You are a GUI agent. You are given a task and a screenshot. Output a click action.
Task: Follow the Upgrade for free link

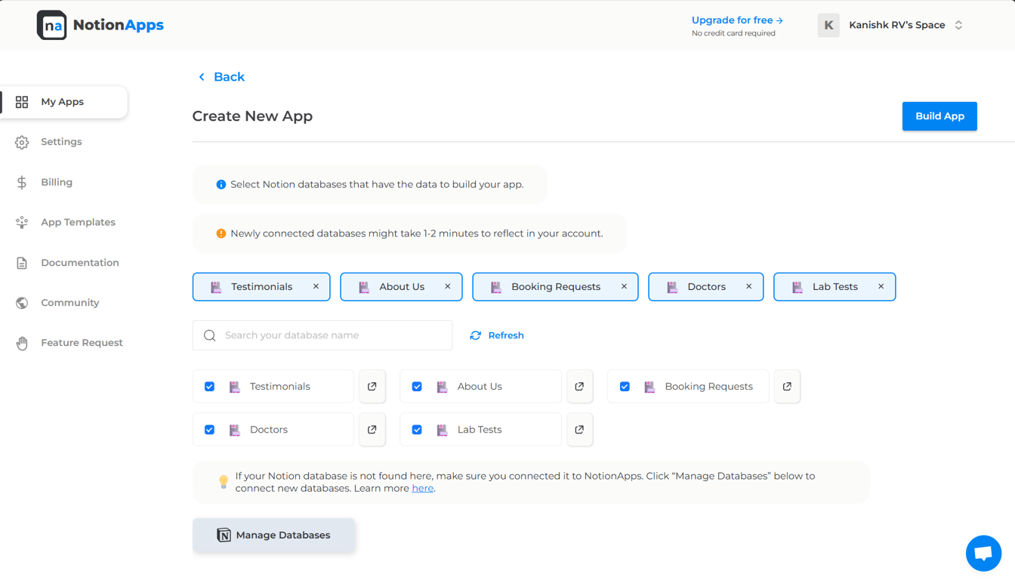737,20
